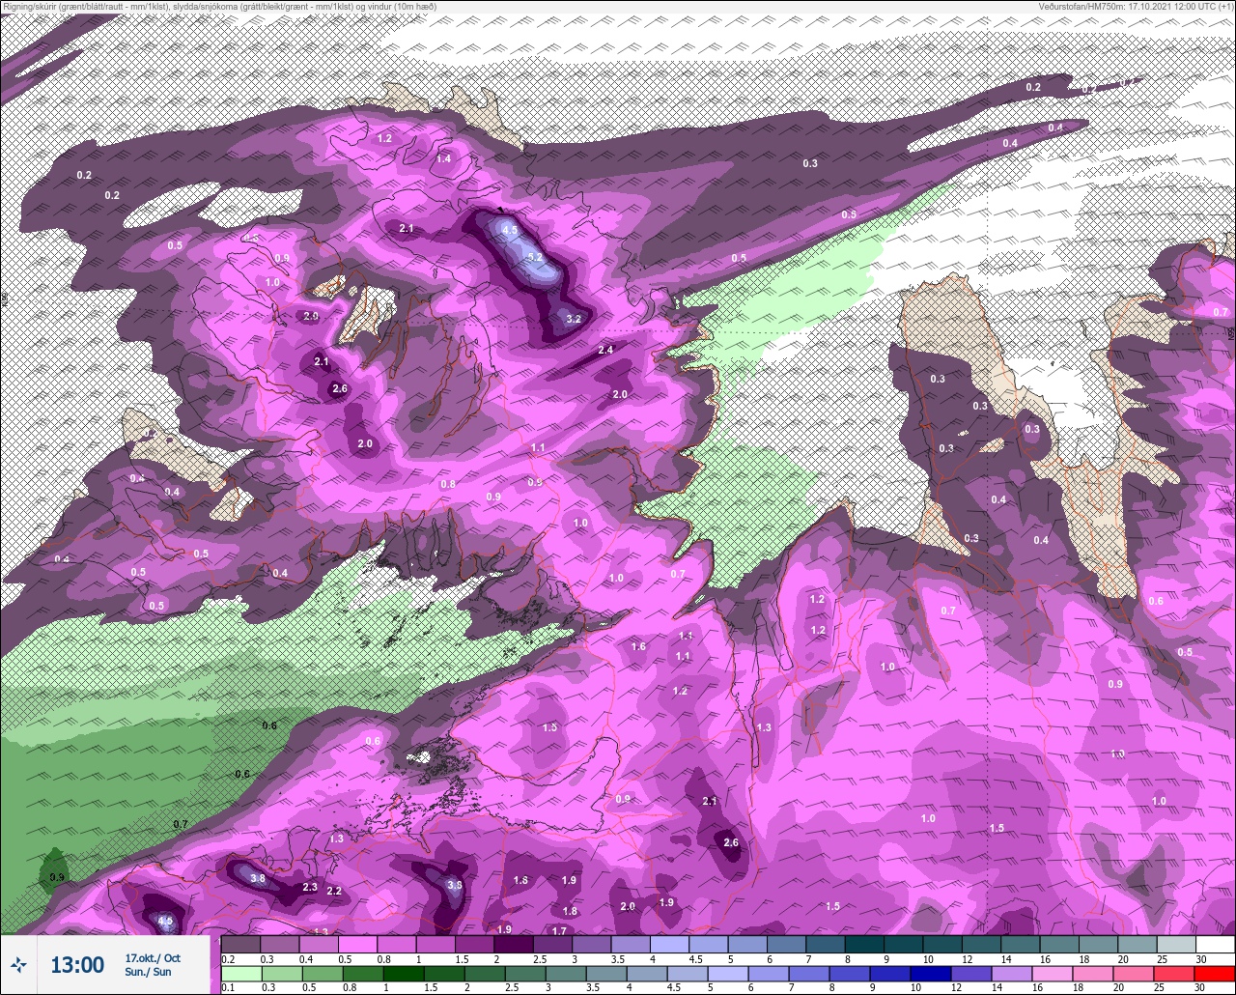Click the date label '17.okt./ Oct'
The image size is (1236, 995).
coord(153,957)
